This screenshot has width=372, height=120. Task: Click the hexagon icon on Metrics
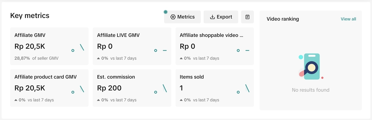pyautogui.click(x=173, y=17)
